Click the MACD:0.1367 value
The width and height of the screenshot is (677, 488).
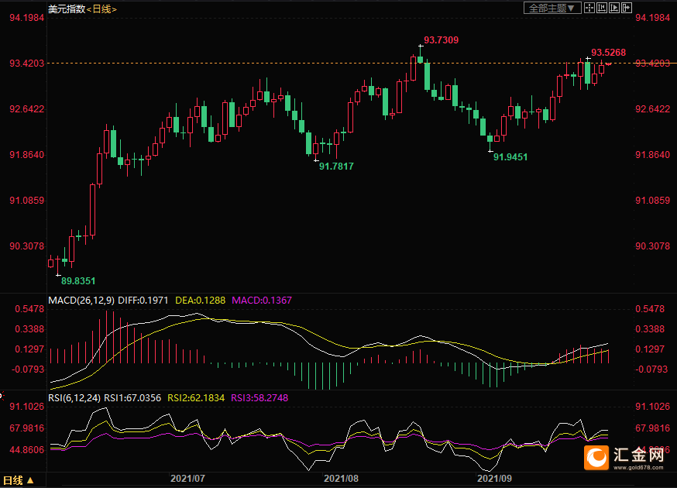click(x=262, y=300)
